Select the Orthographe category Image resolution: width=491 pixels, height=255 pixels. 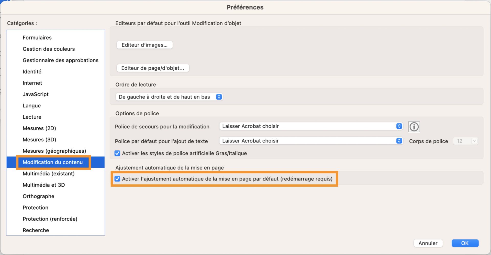pyautogui.click(x=38, y=196)
